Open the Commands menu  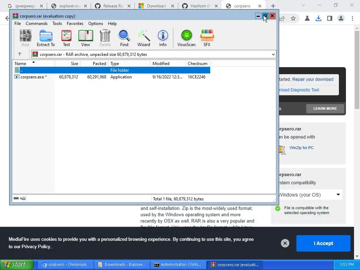pos(37,24)
